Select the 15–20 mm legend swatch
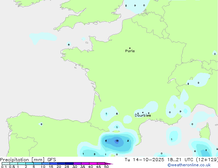Viewport: 218px width, 168px height. [x=53, y=164]
